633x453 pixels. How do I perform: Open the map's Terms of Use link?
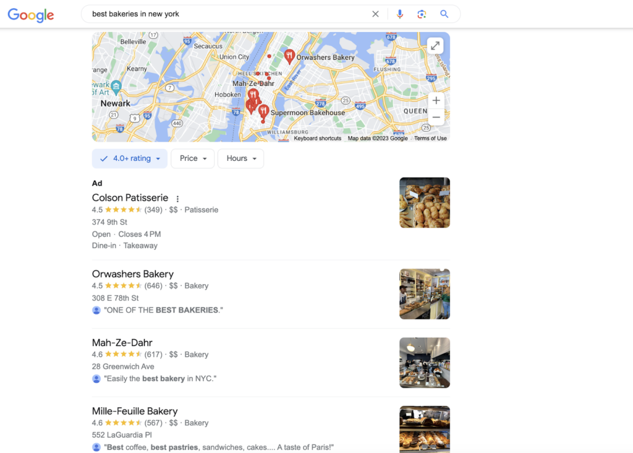tap(430, 139)
